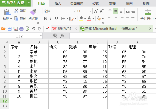Click the 格式刷 label

pos(33,19)
